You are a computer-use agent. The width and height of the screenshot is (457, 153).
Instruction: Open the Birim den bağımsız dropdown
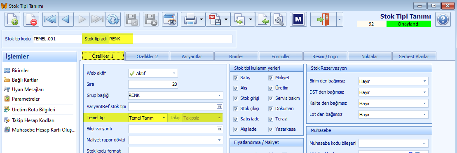(x=424, y=81)
